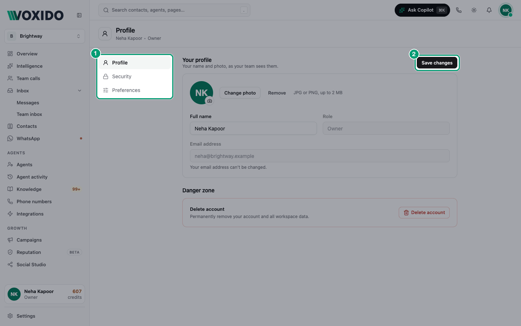521x326 pixels.
Task: Open Reputation beta page
Action: pyautogui.click(x=45, y=252)
